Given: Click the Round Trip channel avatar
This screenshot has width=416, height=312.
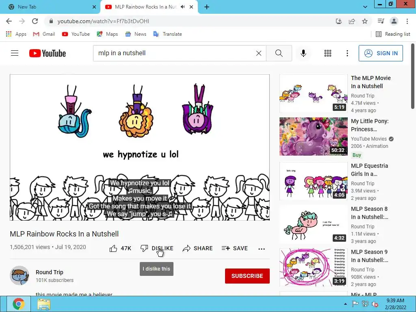Looking at the screenshot, I should click(x=19, y=275).
